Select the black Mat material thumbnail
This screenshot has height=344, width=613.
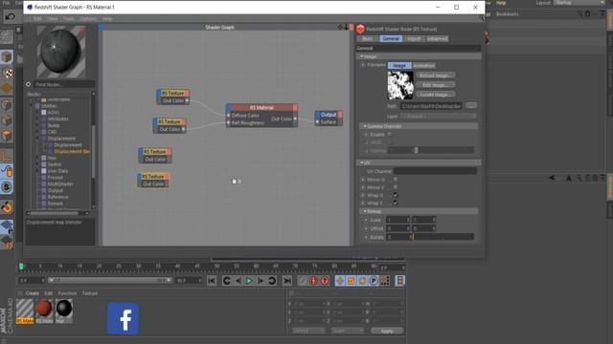64,311
